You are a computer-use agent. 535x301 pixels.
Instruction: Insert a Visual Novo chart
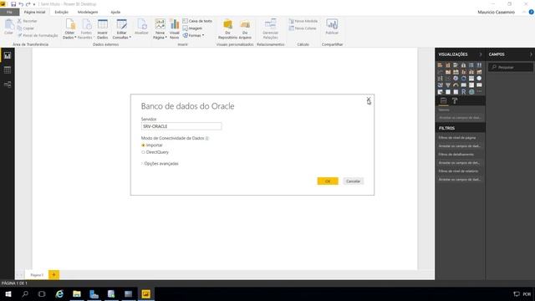click(x=175, y=29)
